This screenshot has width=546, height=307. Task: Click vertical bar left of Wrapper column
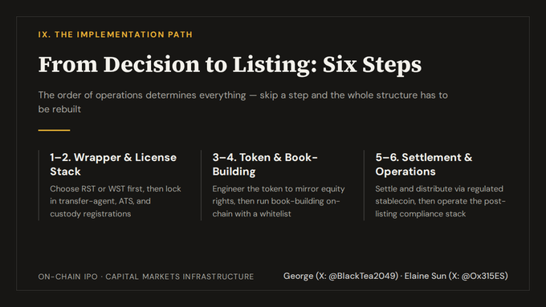(39, 185)
